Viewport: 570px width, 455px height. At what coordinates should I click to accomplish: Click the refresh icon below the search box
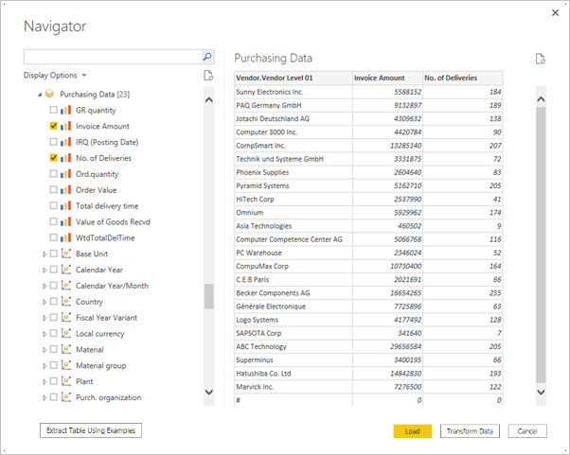pyautogui.click(x=208, y=76)
